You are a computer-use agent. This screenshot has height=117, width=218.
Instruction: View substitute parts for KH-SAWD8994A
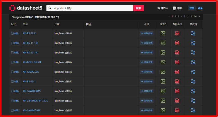193,110
